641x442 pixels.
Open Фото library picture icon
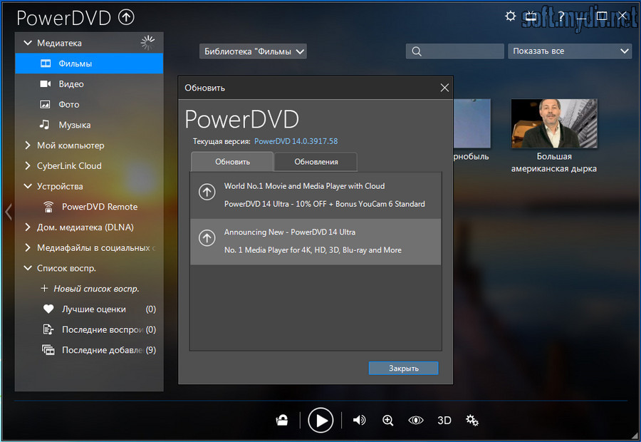click(x=45, y=104)
